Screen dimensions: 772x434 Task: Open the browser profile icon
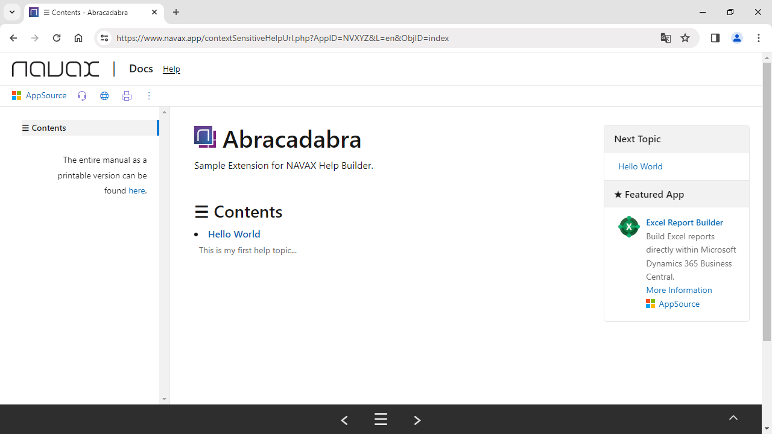pos(737,38)
